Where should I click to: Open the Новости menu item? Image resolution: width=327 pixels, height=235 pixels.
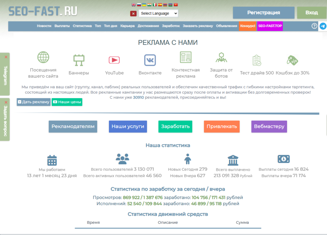pyautogui.click(x=44, y=26)
